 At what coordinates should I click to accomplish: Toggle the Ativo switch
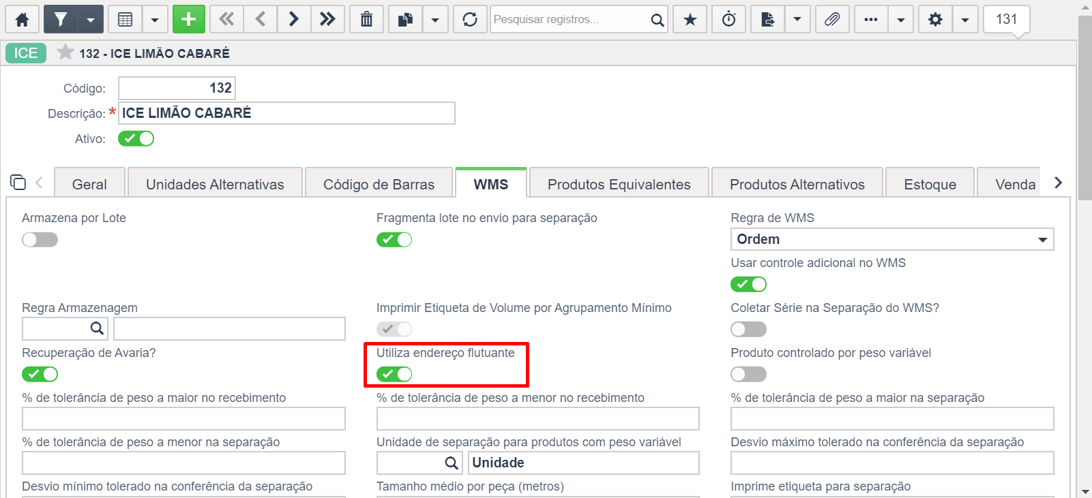point(136,138)
